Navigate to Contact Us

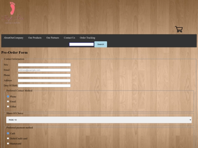[x=69, y=38]
